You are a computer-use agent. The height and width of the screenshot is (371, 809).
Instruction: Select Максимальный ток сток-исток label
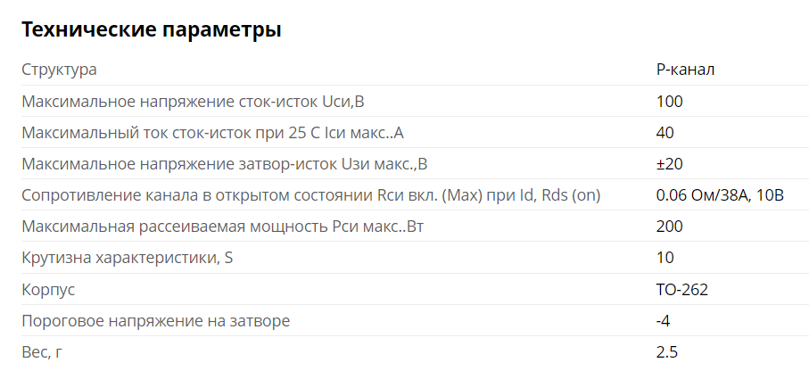pyautogui.click(x=212, y=133)
